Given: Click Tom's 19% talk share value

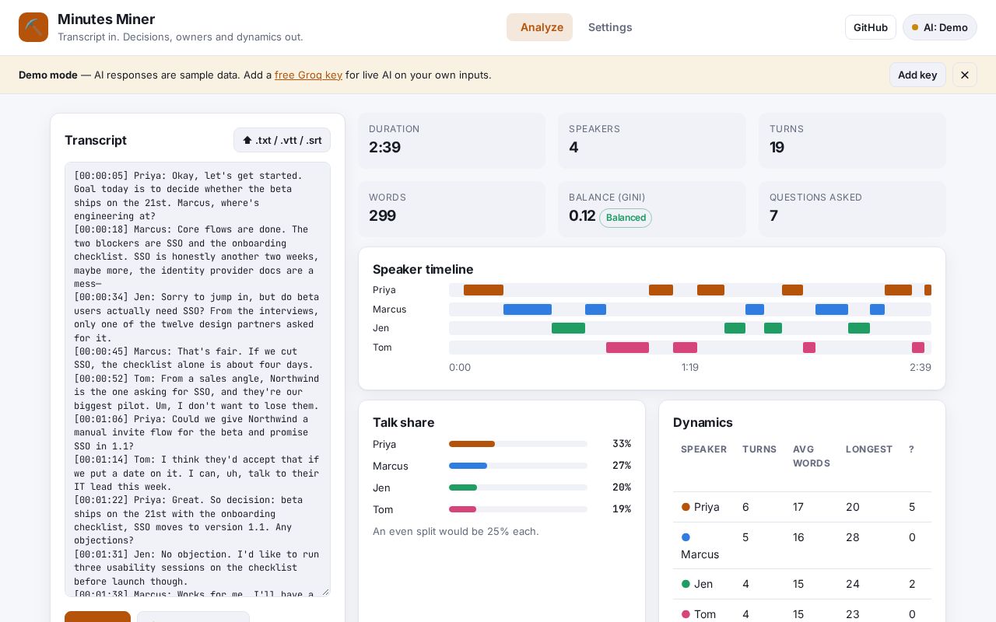Looking at the screenshot, I should pos(622,509).
